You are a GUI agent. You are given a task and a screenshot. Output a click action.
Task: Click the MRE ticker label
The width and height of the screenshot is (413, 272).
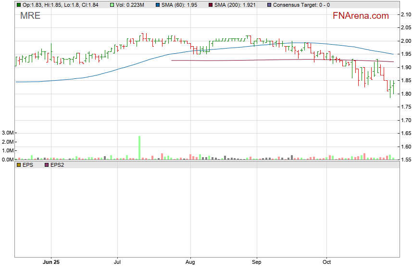click(x=30, y=16)
